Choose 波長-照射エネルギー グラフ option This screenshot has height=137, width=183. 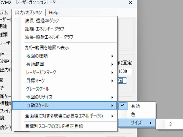pos(49,37)
